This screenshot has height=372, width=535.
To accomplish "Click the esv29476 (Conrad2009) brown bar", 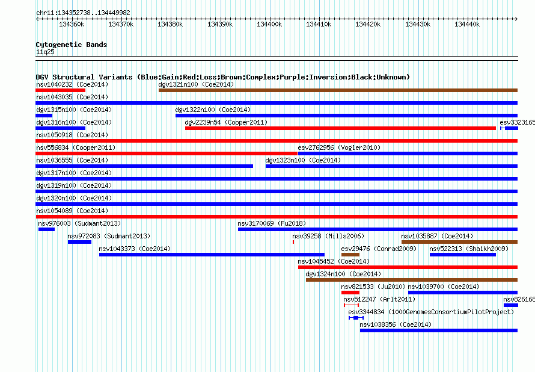I will pos(350,255).
